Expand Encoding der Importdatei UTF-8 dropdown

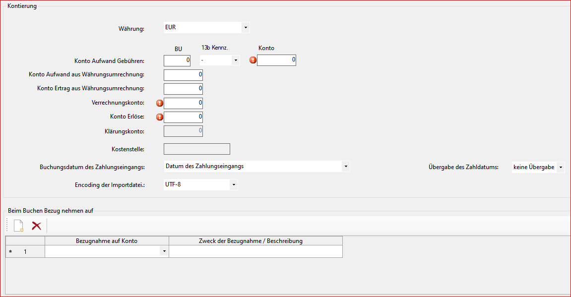(x=234, y=185)
